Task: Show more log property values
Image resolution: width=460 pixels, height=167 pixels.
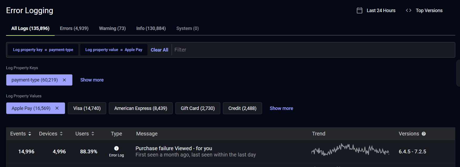Action: pos(281,108)
